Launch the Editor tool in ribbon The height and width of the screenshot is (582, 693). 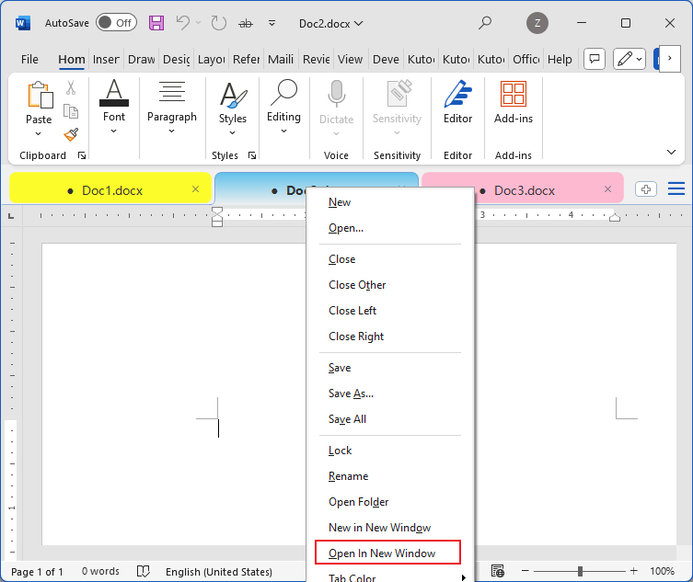coord(457,102)
